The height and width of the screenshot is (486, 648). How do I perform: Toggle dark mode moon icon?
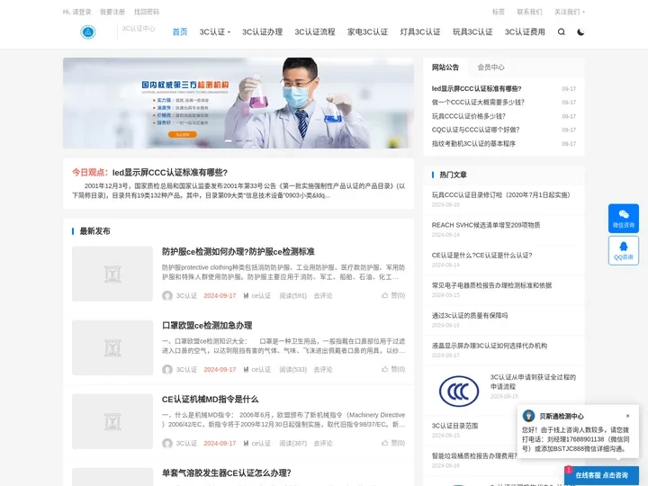(580, 31)
